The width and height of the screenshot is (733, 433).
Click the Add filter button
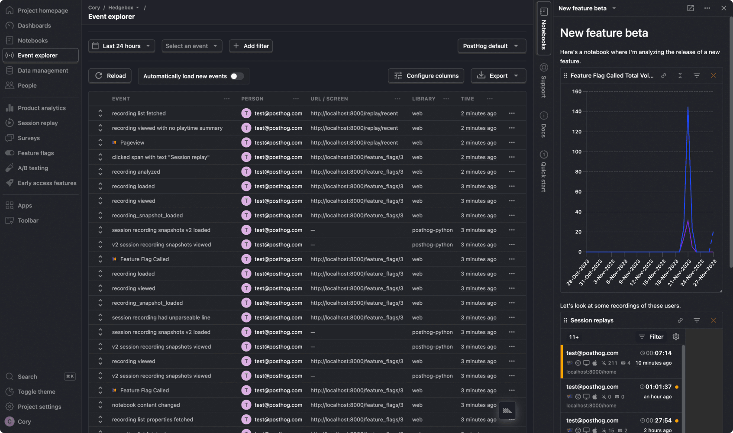[x=251, y=46]
